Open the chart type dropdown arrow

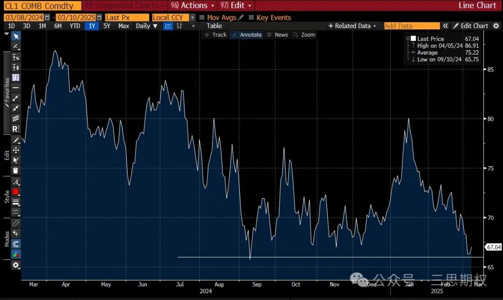[193, 26]
